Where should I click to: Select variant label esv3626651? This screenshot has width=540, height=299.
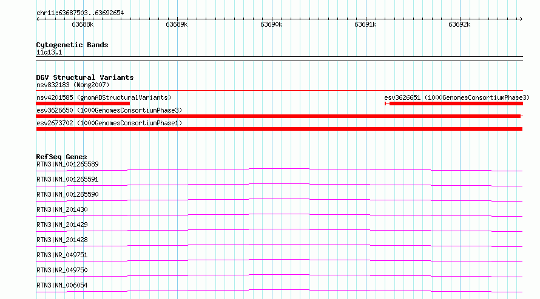click(x=457, y=97)
